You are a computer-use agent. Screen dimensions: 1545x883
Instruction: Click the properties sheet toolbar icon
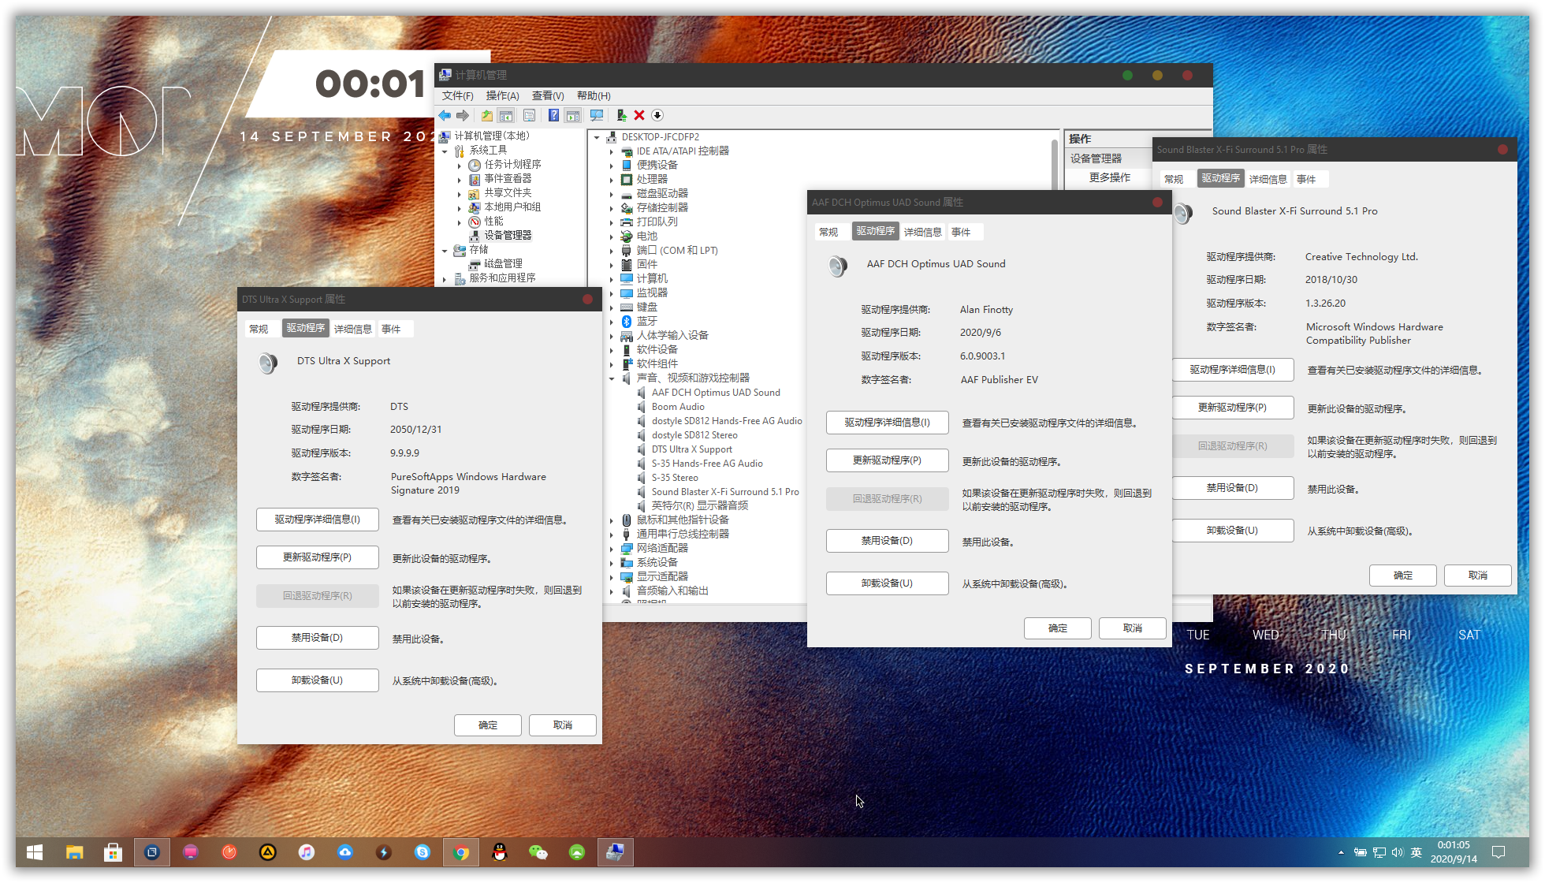(529, 115)
